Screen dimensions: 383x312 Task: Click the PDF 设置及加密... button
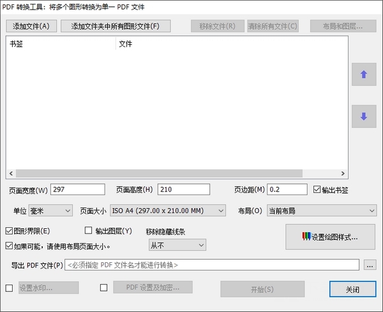(x=153, y=287)
